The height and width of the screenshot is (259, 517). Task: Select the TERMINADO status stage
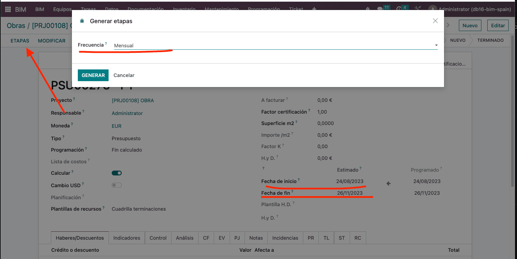coord(490,40)
